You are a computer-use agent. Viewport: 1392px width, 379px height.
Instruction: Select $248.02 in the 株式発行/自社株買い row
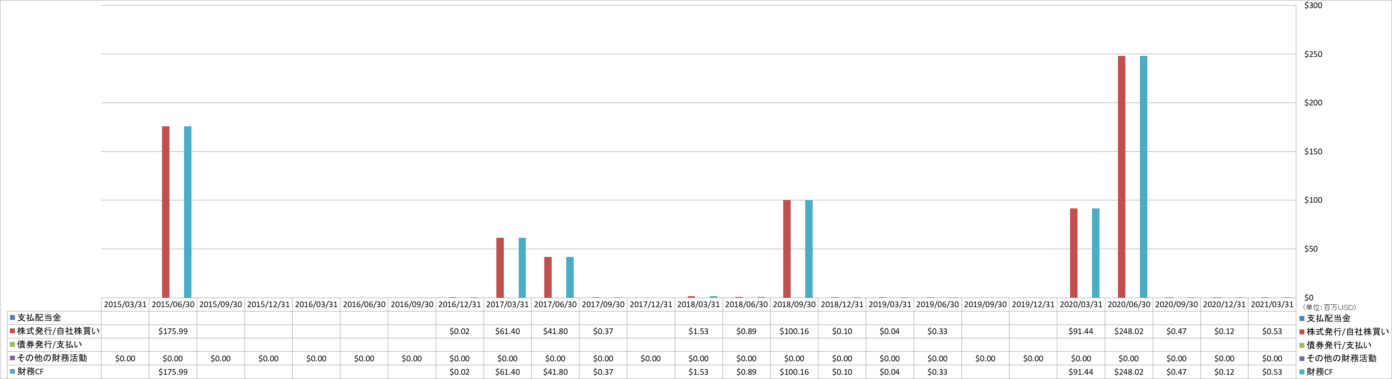1129,332
